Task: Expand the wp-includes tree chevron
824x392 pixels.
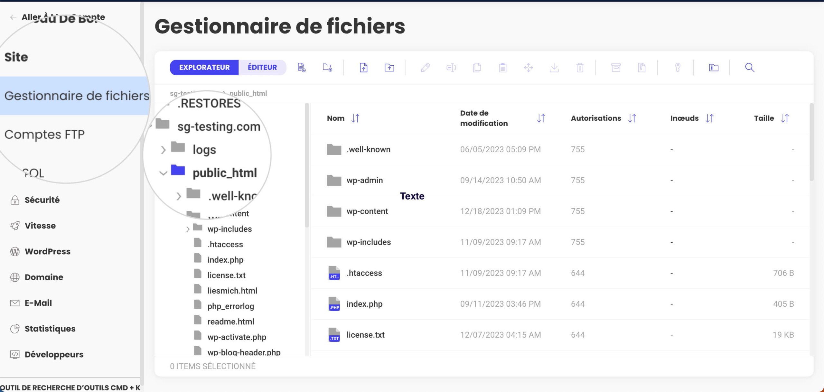Action: [x=188, y=229]
